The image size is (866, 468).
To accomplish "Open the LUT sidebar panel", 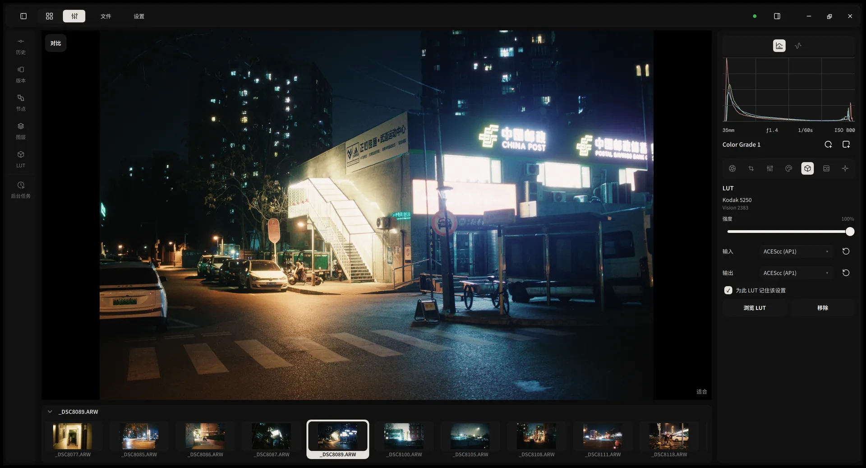I will point(21,160).
